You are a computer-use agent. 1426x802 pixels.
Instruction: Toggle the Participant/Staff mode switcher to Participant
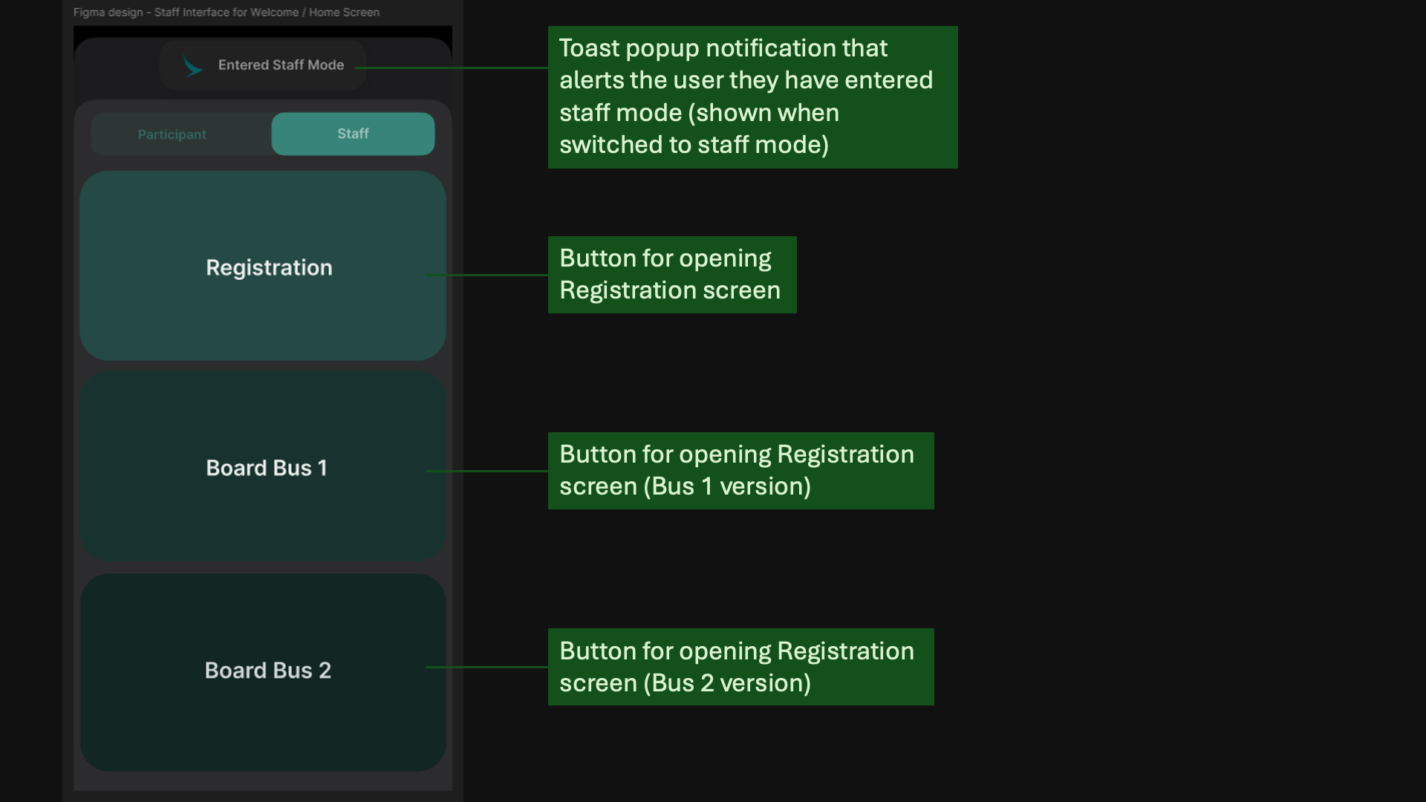pyautogui.click(x=171, y=134)
